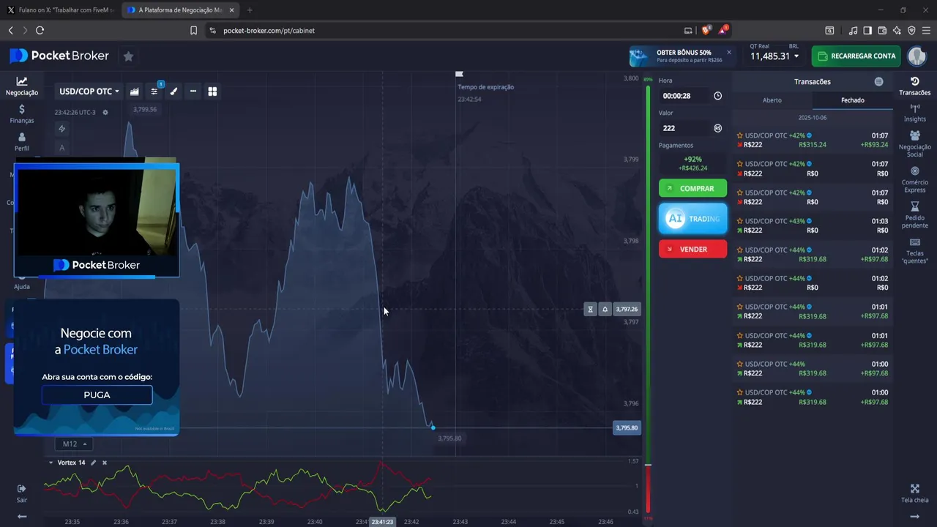Favorite the R$315.24 transaction with star
Image resolution: width=937 pixels, height=527 pixels.
point(740,135)
